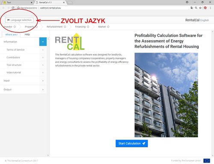Switch to the Where am I tab
The width and height of the screenshot is (214, 164).
point(11,35)
